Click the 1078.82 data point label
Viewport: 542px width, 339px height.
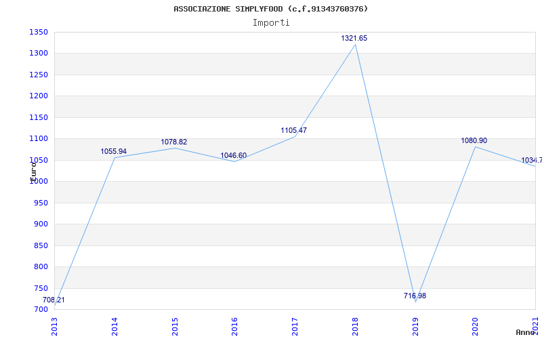click(173, 142)
